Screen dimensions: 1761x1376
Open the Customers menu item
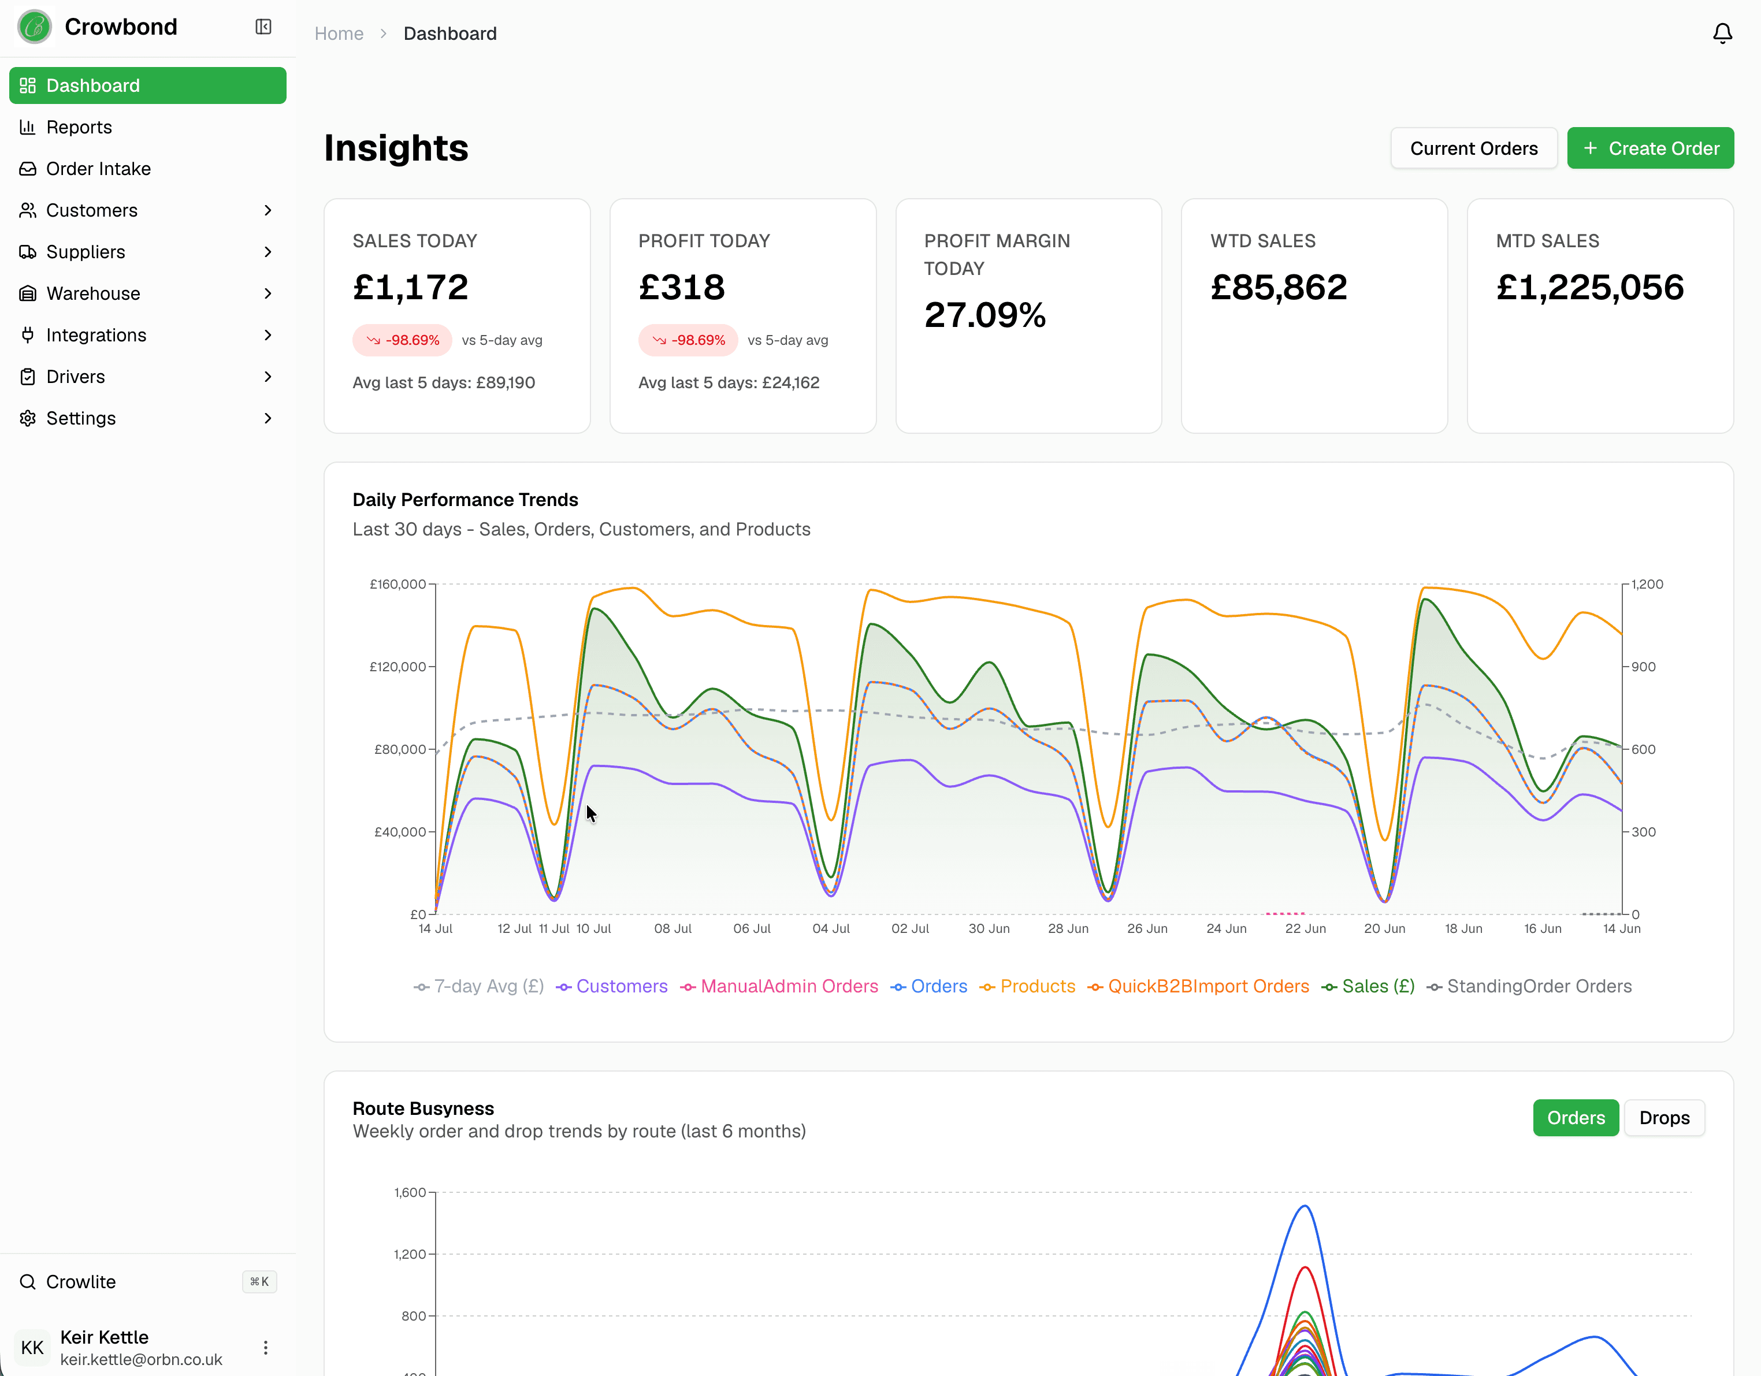click(x=147, y=210)
